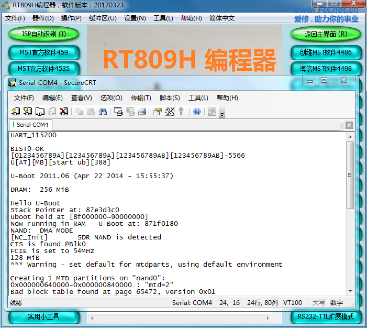Click the blue Help question mark icon
This screenshot has height=328, width=367.
pyautogui.click(x=197, y=112)
